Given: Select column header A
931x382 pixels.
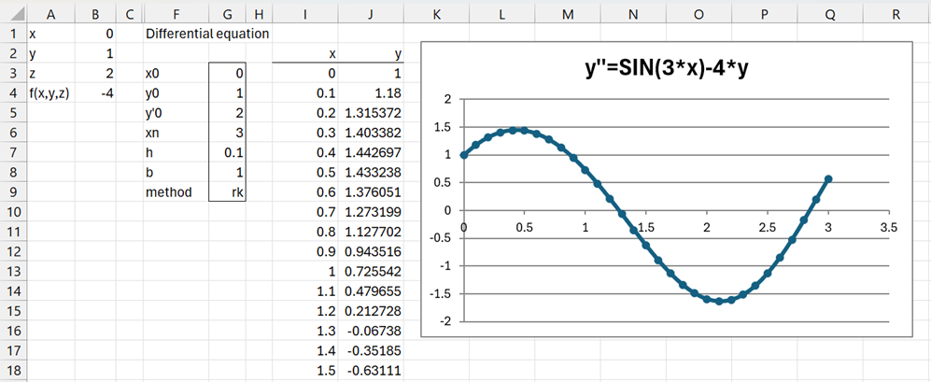Looking at the screenshot, I should pyautogui.click(x=51, y=16).
